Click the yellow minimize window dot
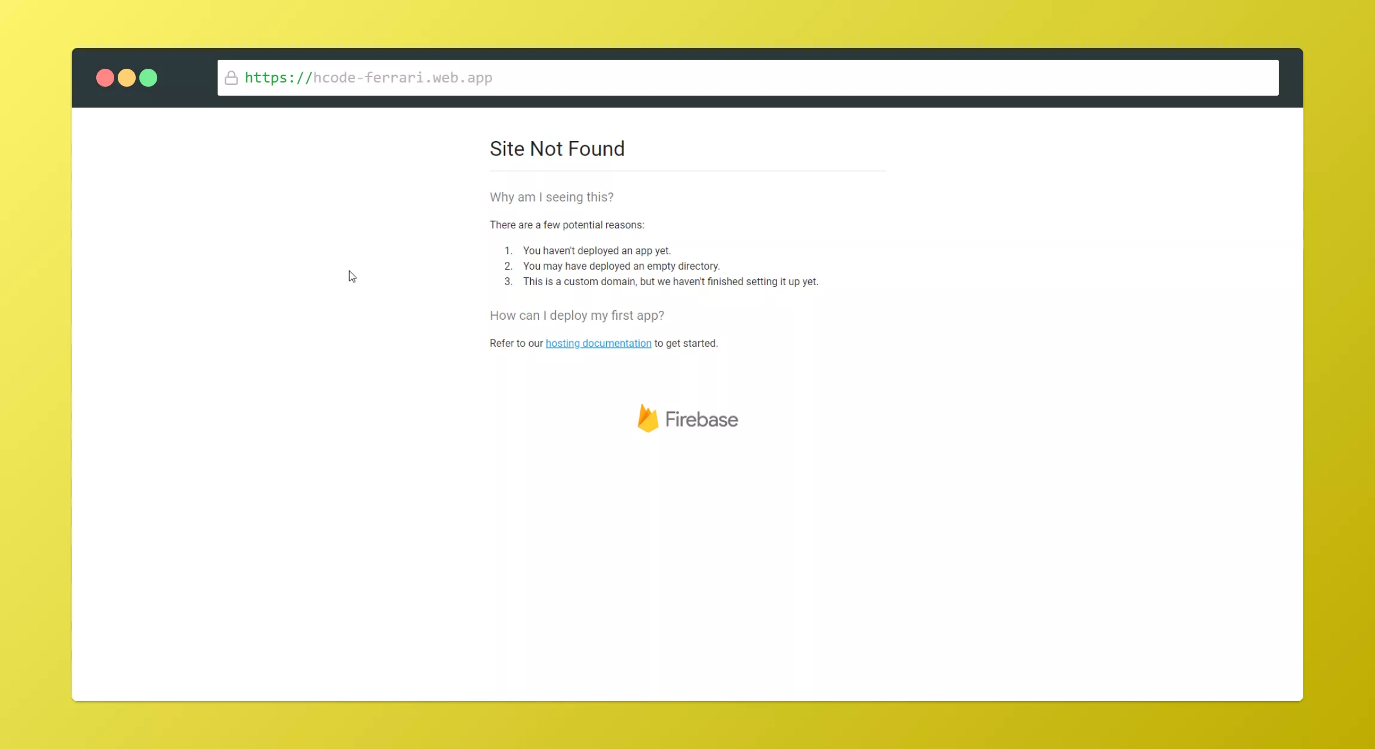The height and width of the screenshot is (749, 1375). (x=127, y=78)
